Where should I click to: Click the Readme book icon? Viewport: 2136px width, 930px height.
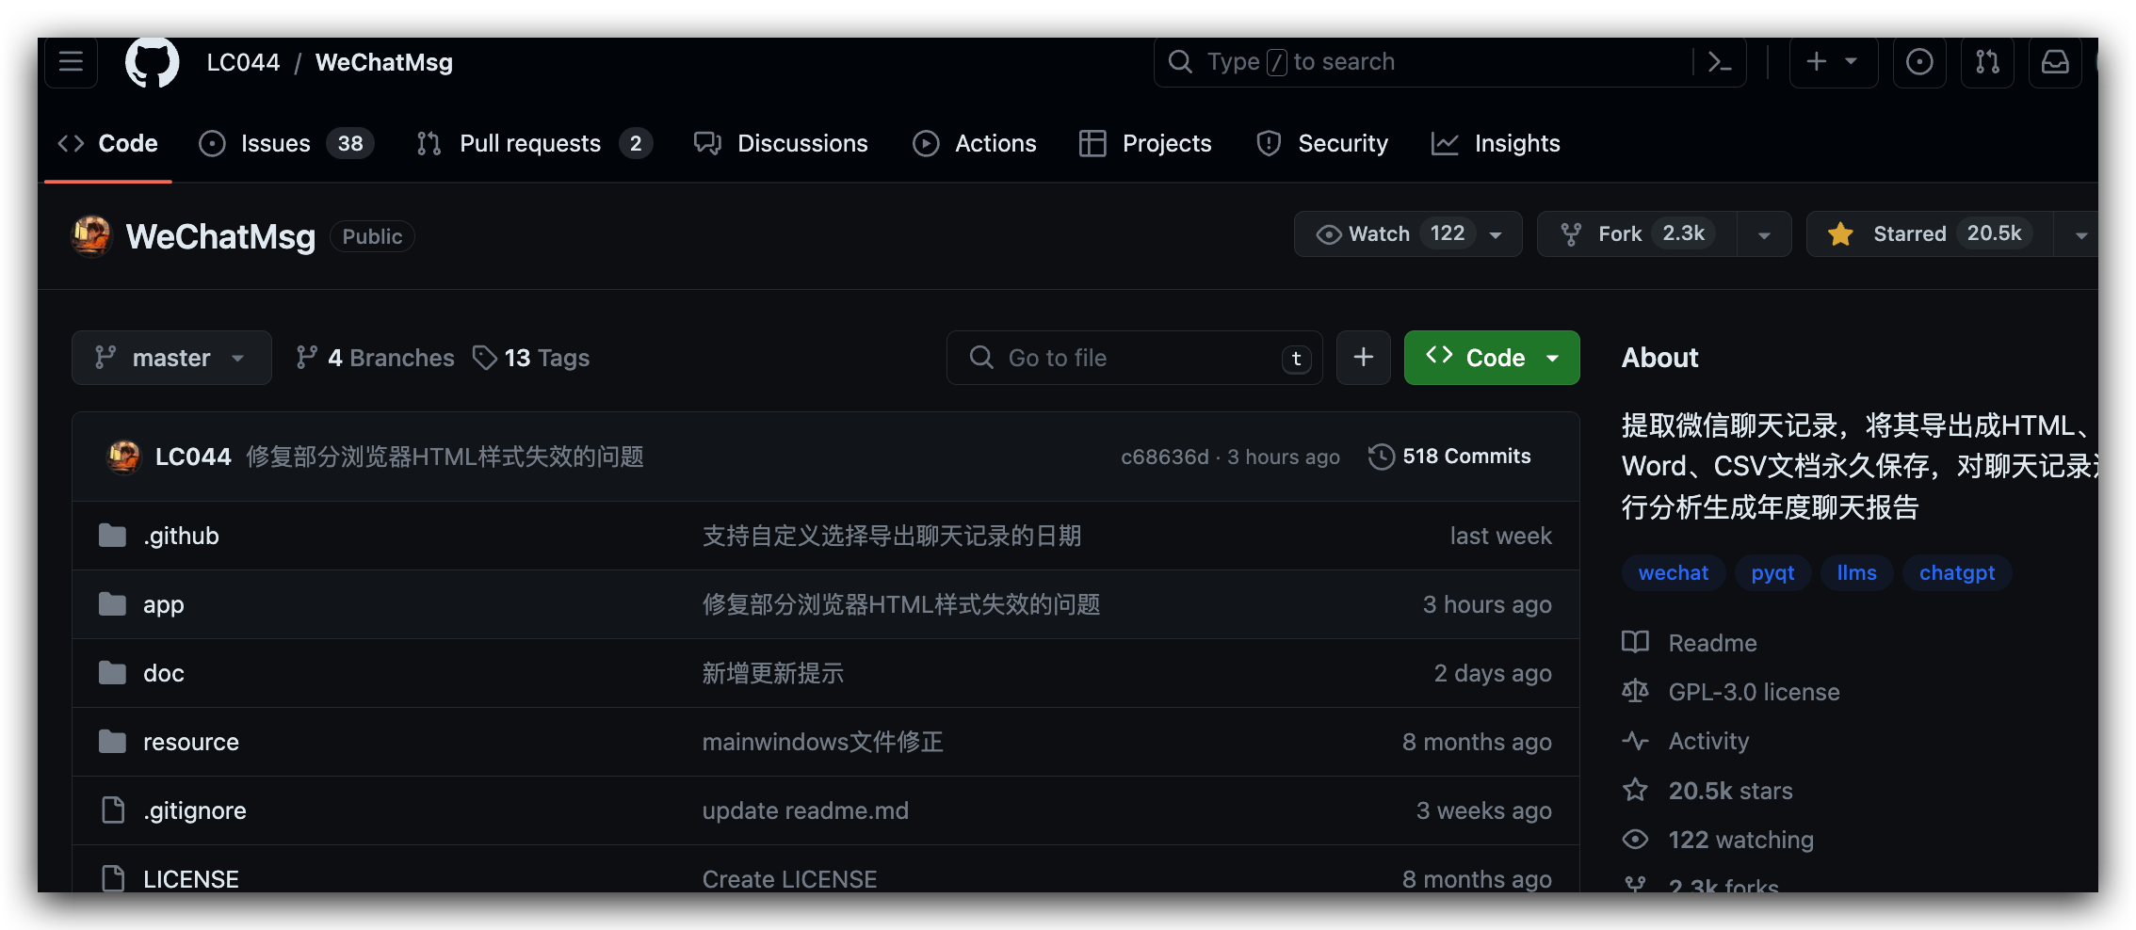point(1636,643)
